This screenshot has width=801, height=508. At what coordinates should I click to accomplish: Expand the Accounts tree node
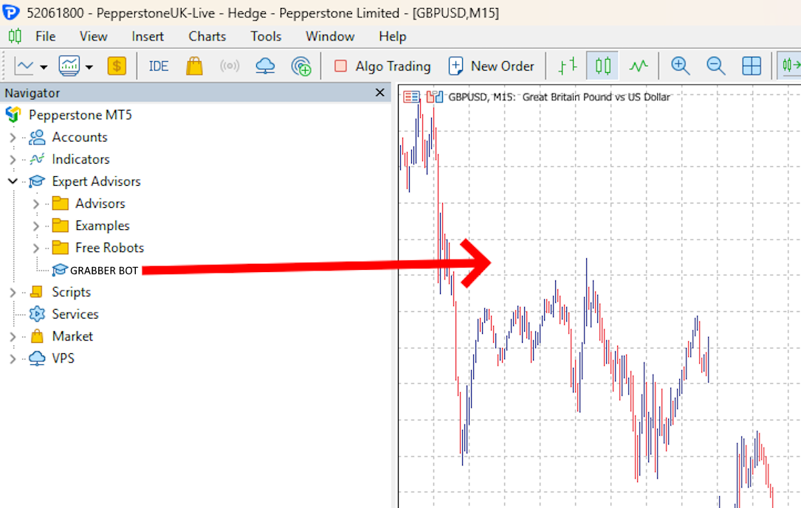13,137
